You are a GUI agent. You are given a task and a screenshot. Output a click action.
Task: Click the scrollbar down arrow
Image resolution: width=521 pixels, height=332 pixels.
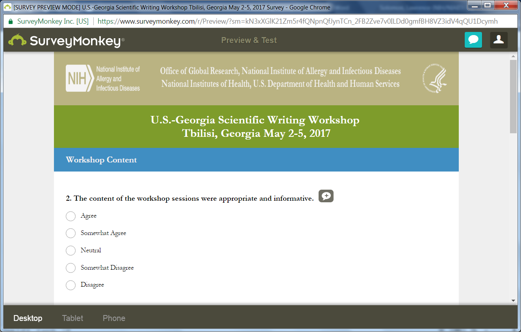[x=513, y=300]
